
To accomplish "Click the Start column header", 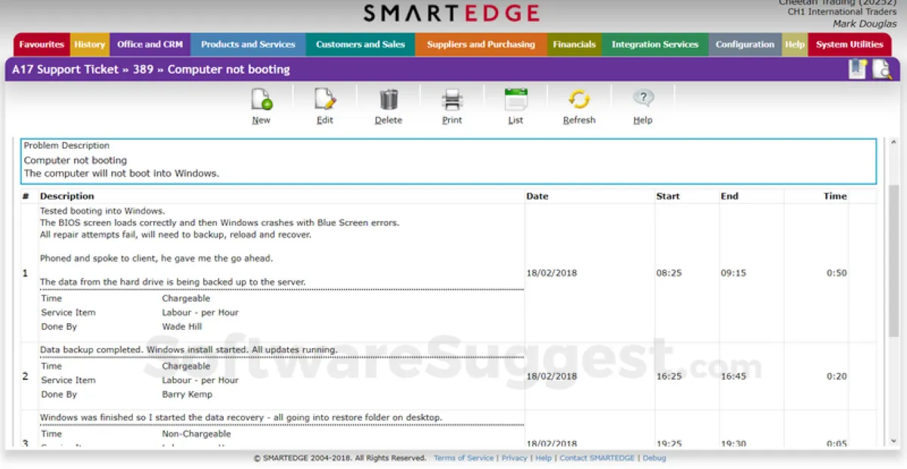I will coord(668,196).
